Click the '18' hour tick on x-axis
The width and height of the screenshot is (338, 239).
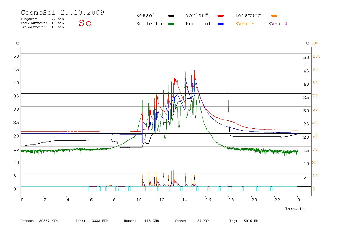(231, 200)
